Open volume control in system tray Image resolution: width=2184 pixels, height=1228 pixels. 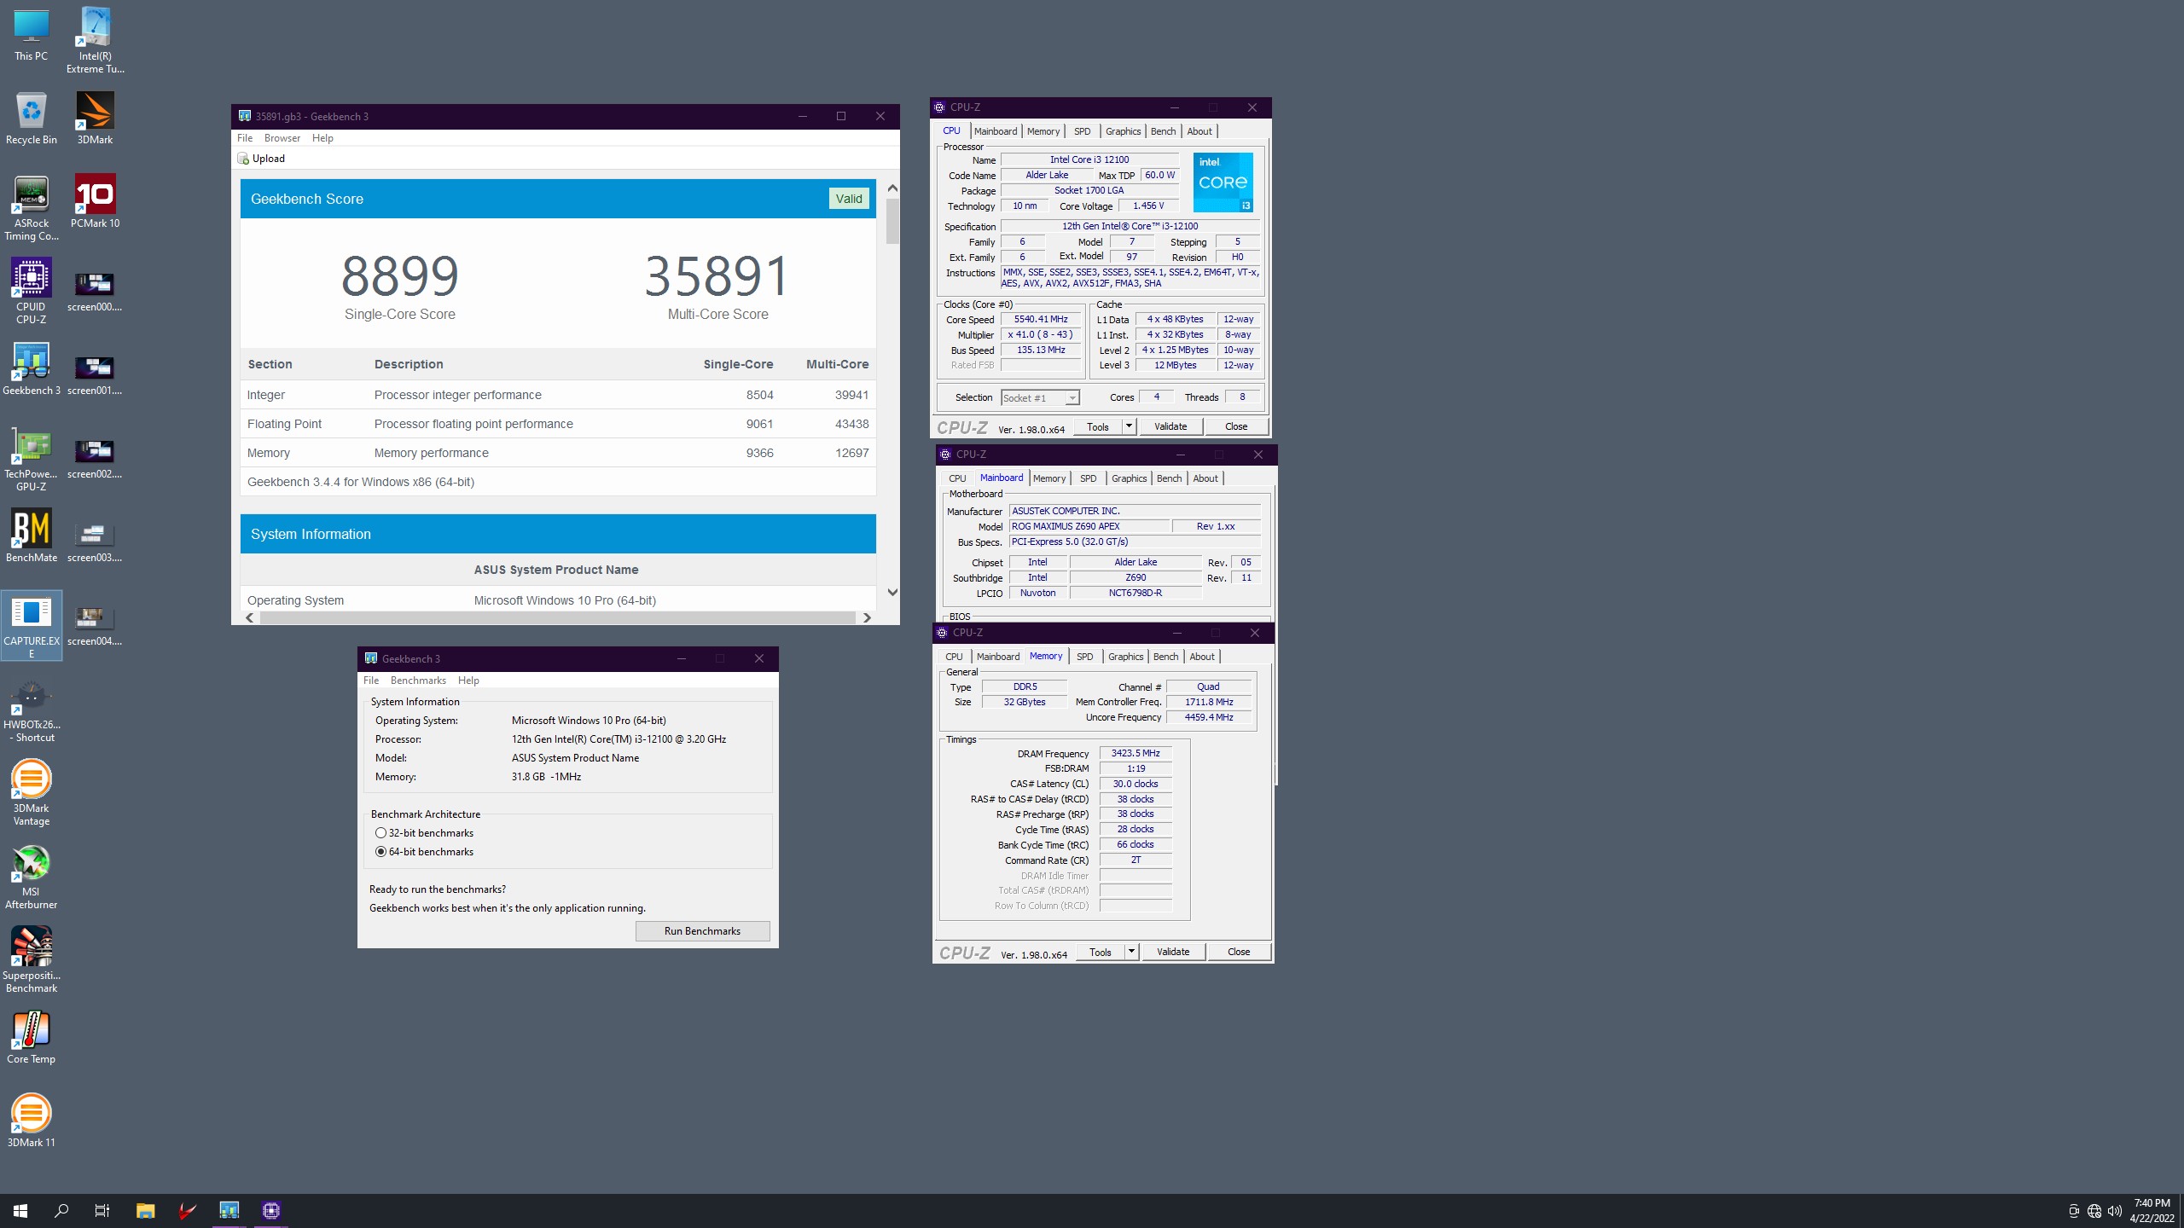tap(2115, 1211)
